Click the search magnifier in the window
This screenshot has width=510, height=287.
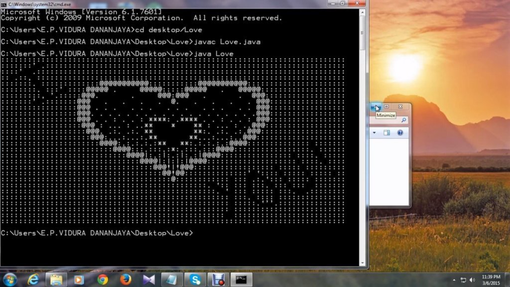404,120
